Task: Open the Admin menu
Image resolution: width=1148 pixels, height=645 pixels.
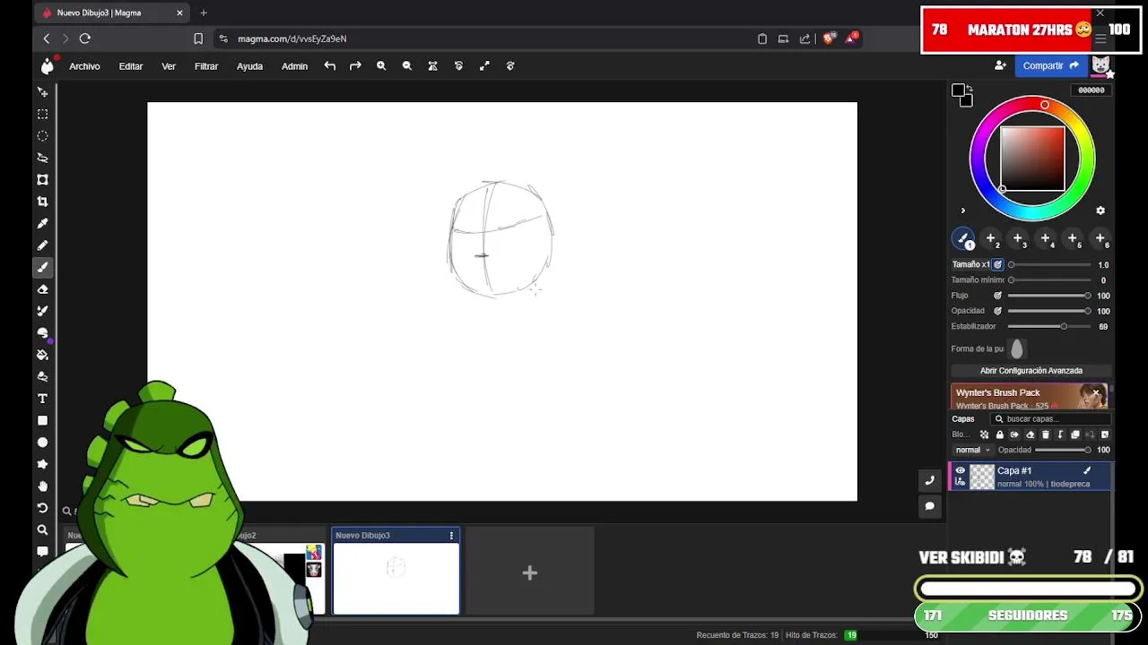Action: (294, 66)
